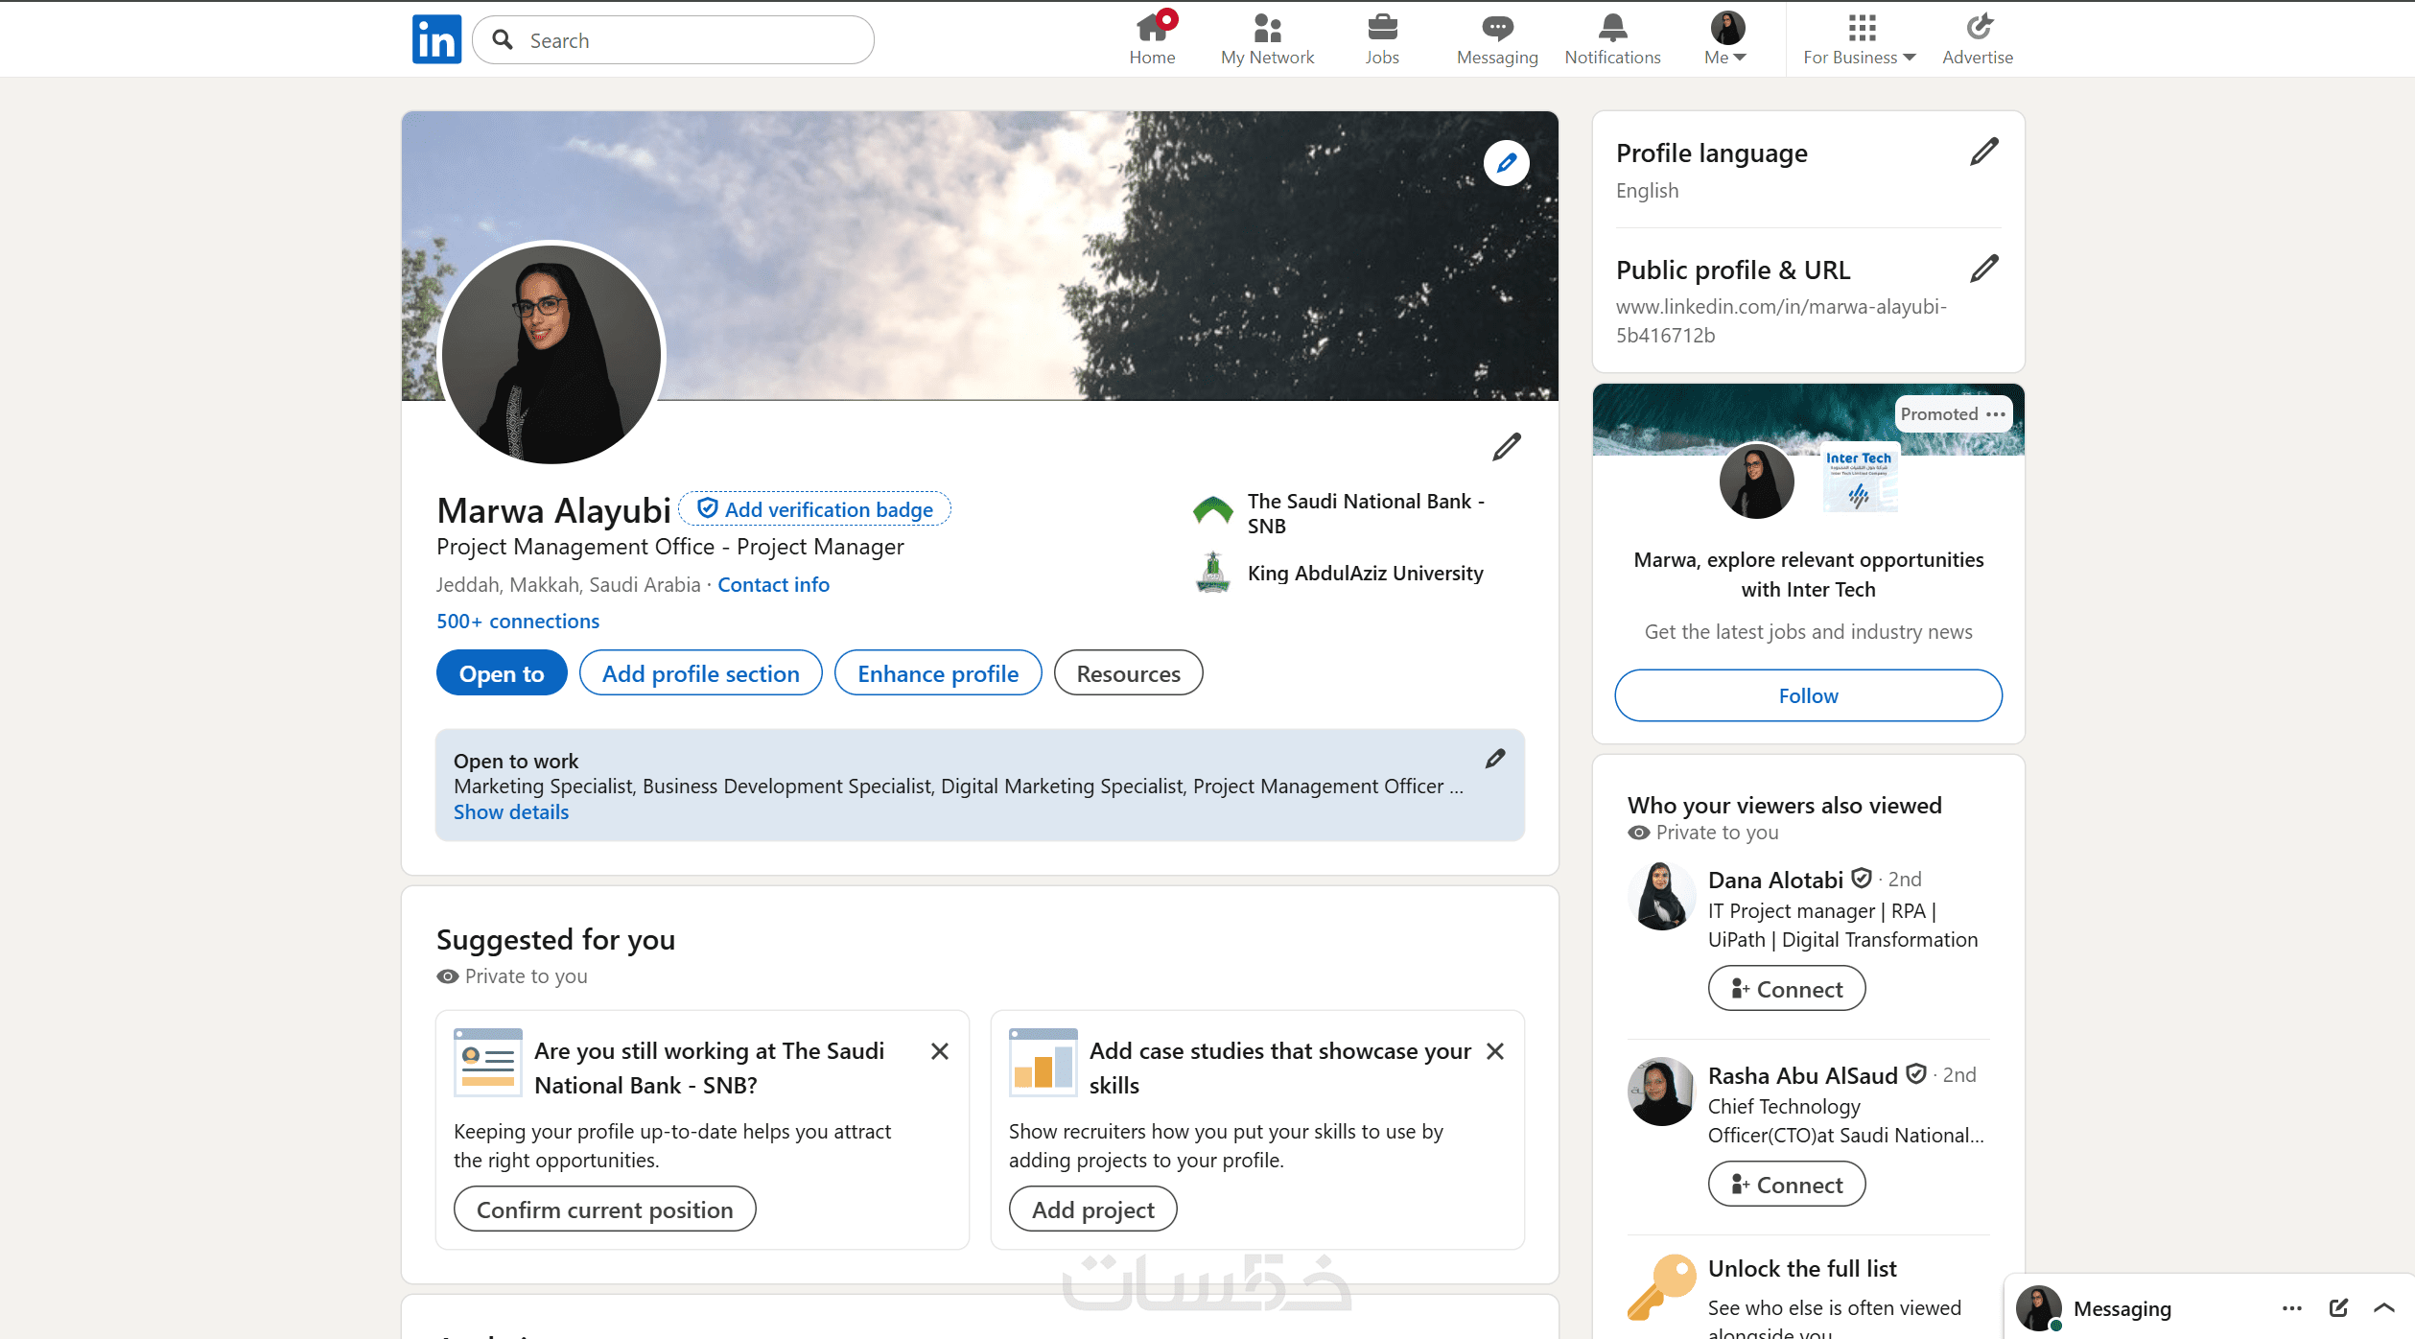Click the Messaging label in chat bar
The height and width of the screenshot is (1339, 2415).
click(2122, 1308)
